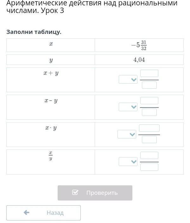Click the value 4,04 cell
The width and height of the screenshot is (190, 223).
[139, 60]
